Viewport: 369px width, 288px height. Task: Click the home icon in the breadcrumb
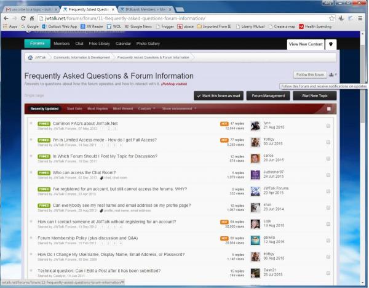(30, 57)
